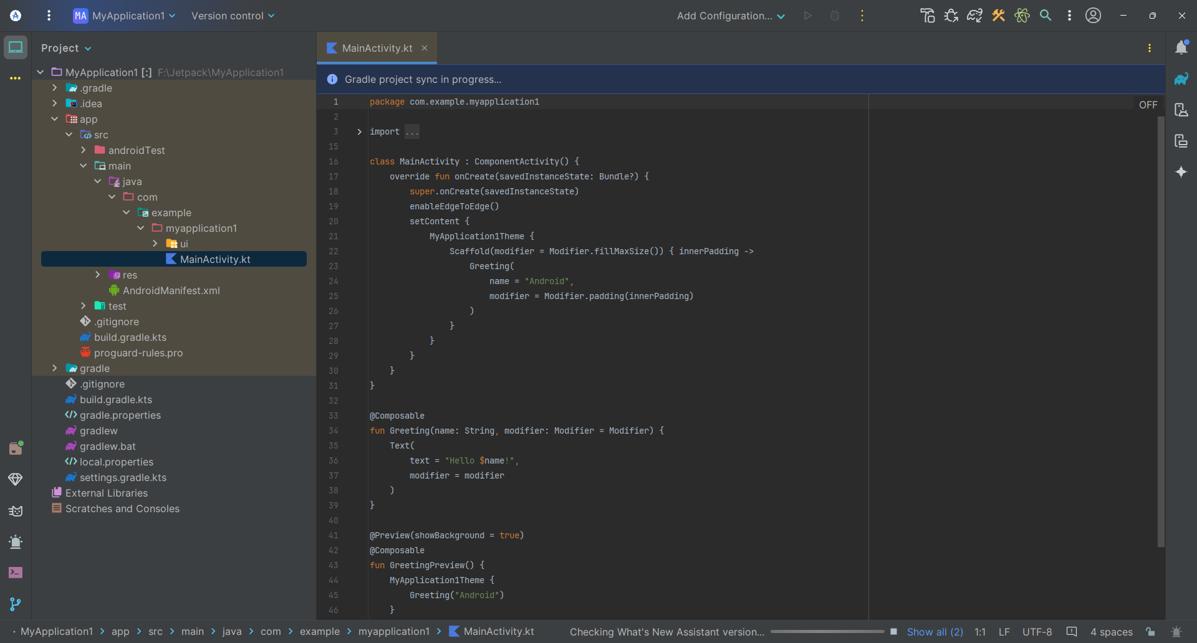Open Gradle tool window elephant icon
The width and height of the screenshot is (1197, 643).
[x=1181, y=79]
